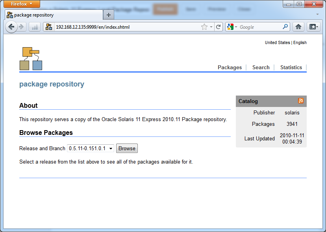Open the Firefox application menu

coord(22,4)
